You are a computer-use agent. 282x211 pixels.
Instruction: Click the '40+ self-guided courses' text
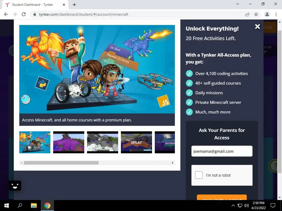[x=218, y=83]
